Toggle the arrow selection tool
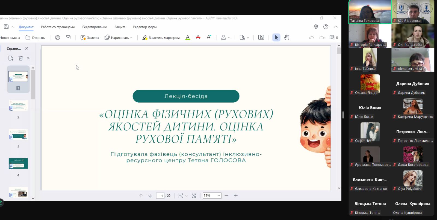The image size is (437, 220). (x=276, y=38)
